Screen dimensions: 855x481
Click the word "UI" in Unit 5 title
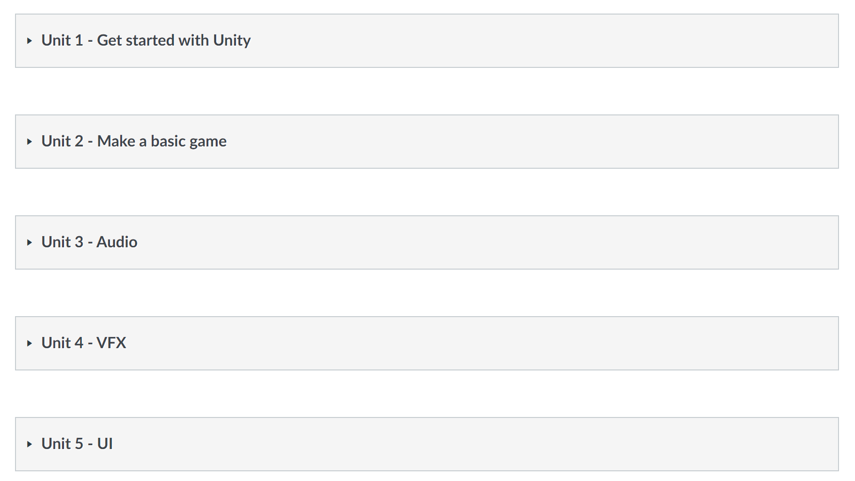pos(105,444)
